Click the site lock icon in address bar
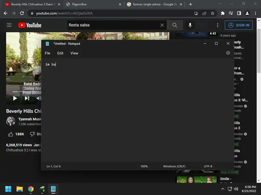Screen dimensions: 261x195 [x=32, y=13]
